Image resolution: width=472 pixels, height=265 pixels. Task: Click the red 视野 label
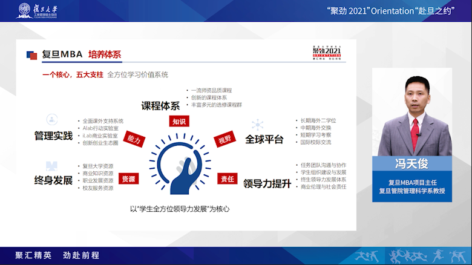[x=225, y=139]
